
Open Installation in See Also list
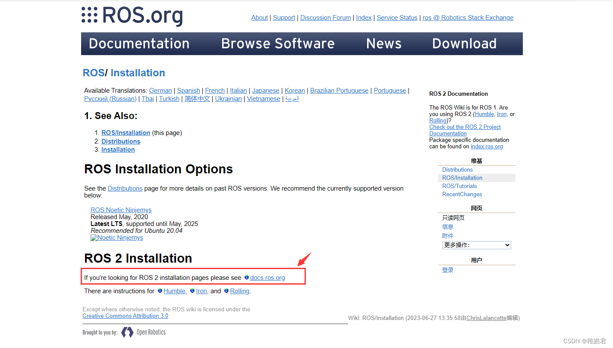(x=118, y=150)
